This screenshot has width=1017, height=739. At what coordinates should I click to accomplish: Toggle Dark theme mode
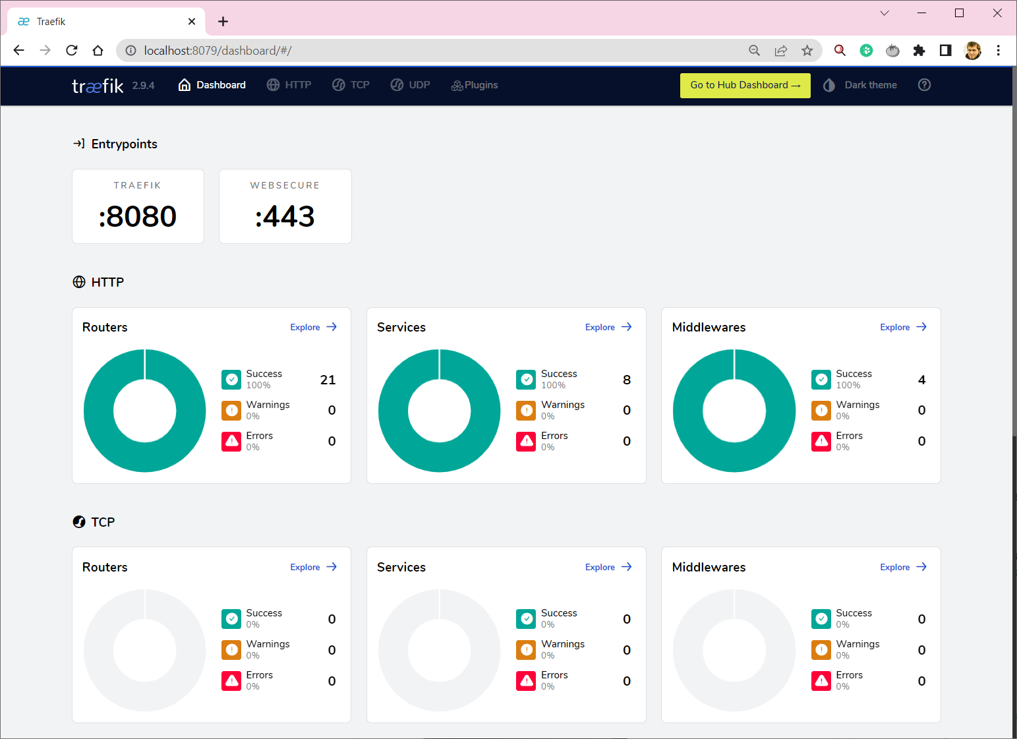[870, 84]
